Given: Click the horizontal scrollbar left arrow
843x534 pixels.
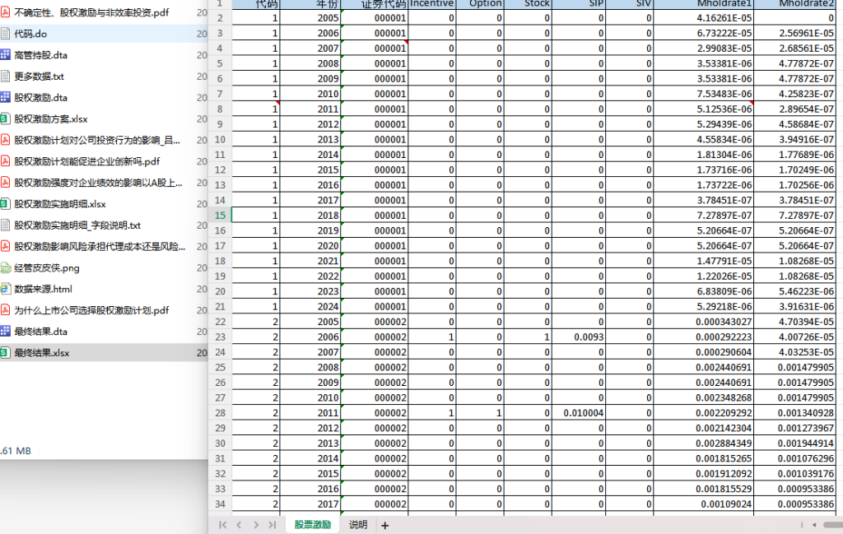Looking at the screenshot, I should coord(814,525).
